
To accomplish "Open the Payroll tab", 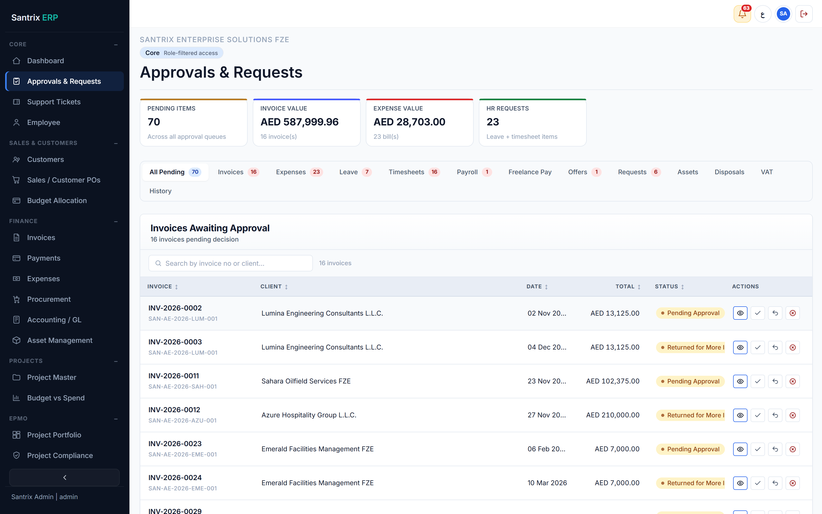I will click(x=474, y=172).
